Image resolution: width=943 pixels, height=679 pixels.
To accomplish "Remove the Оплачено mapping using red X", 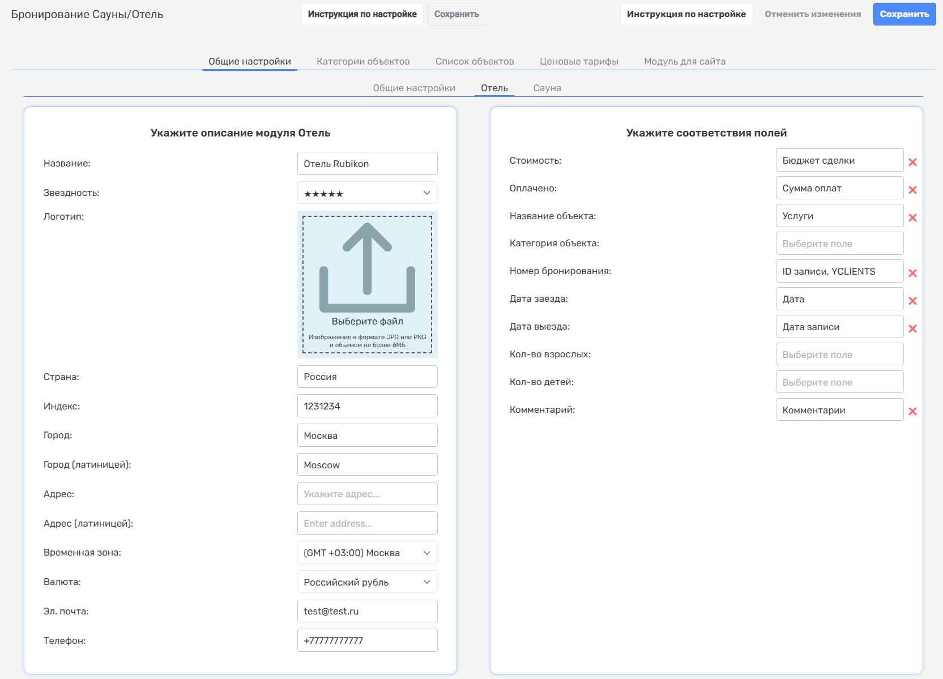I will [912, 190].
